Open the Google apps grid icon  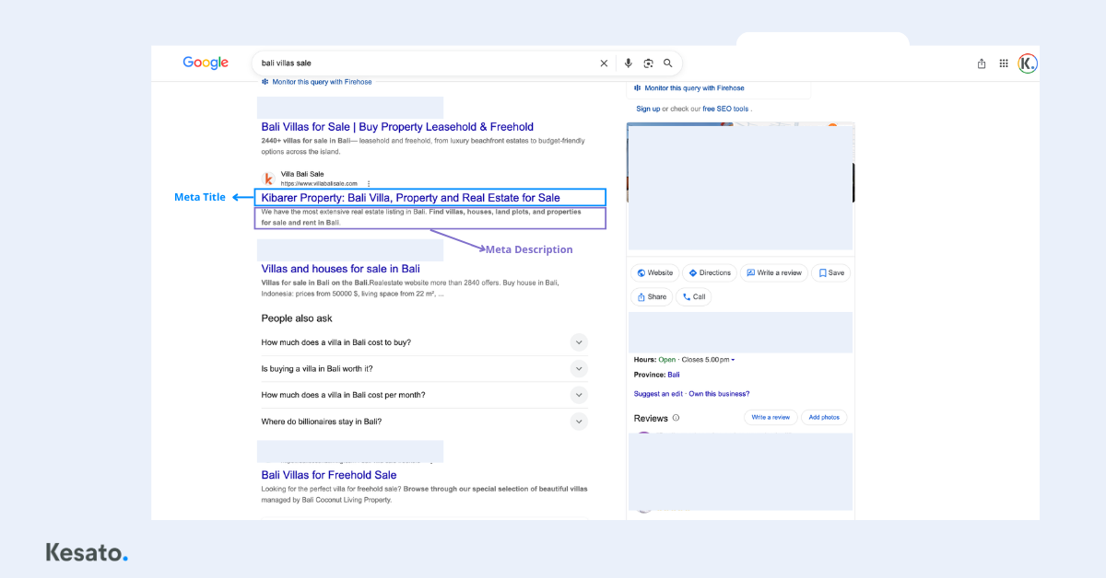pyautogui.click(x=1004, y=64)
